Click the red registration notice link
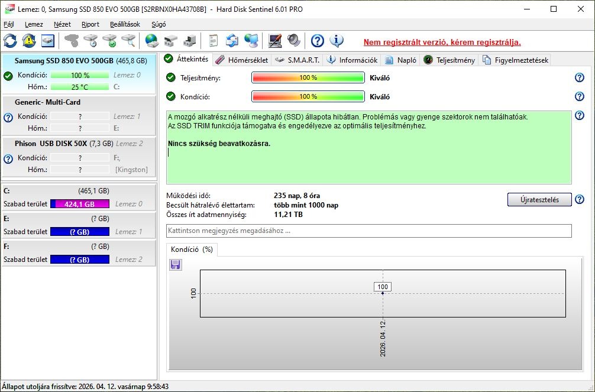 click(442, 42)
